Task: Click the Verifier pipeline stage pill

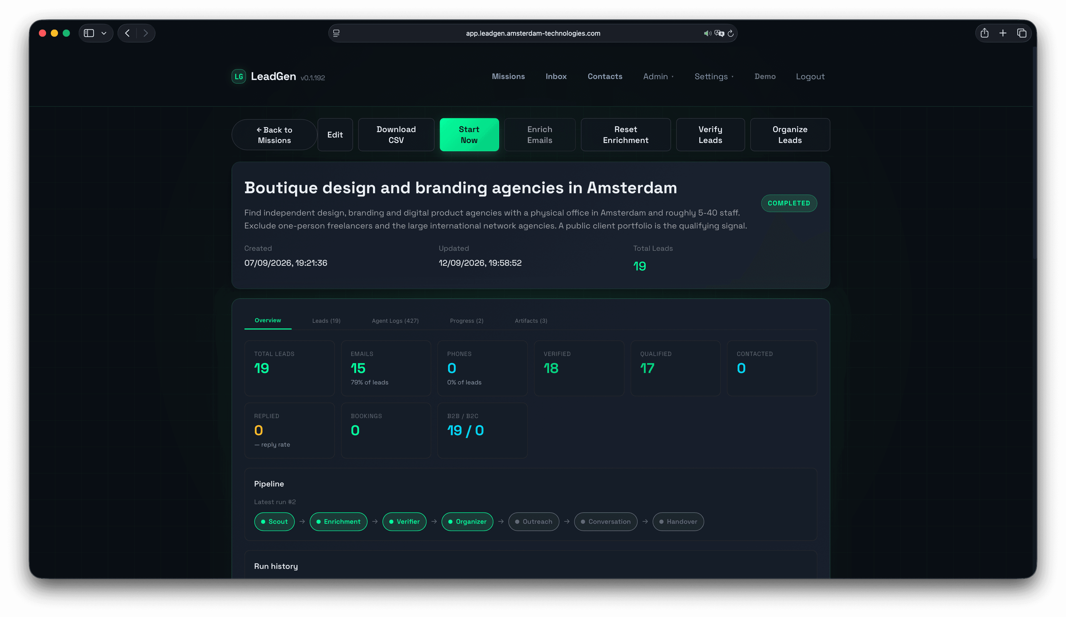Action: (x=404, y=521)
